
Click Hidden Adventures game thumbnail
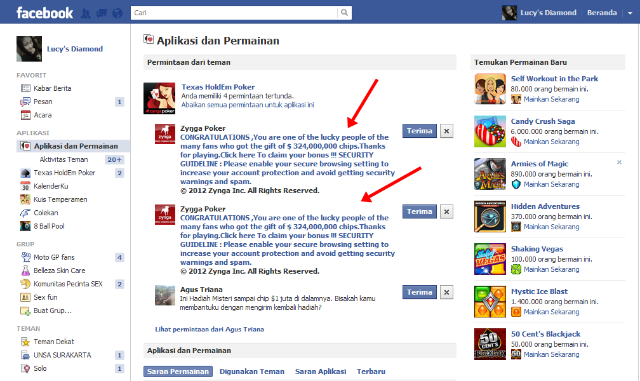coord(490,217)
